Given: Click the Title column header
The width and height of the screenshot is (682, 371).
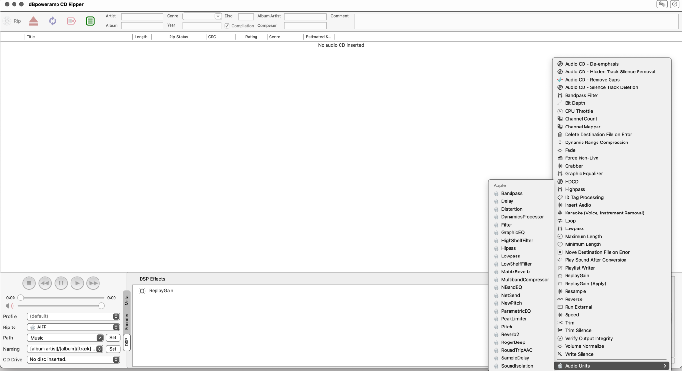Looking at the screenshot, I should pyautogui.click(x=79, y=37).
